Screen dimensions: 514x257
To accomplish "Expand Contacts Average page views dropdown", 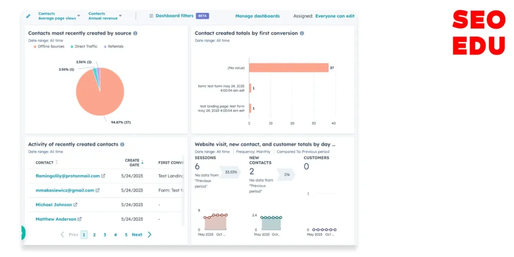I will pos(59,16).
